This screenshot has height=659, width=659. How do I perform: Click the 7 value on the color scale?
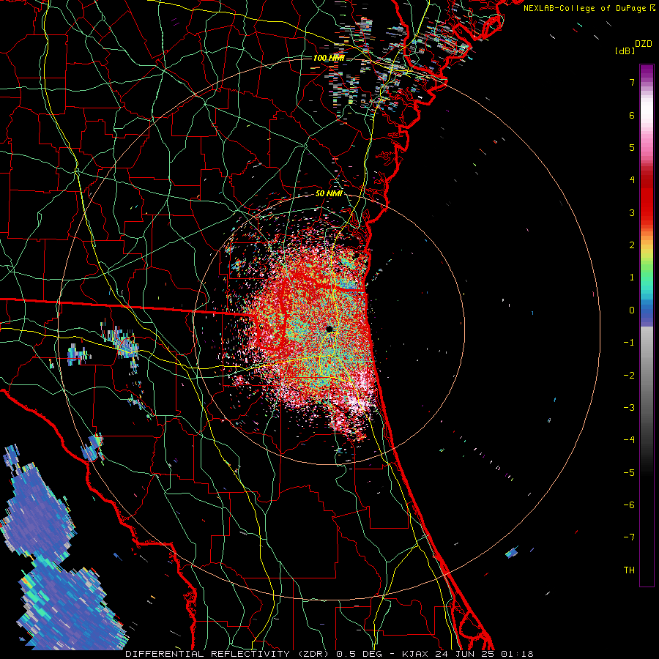tap(632, 82)
